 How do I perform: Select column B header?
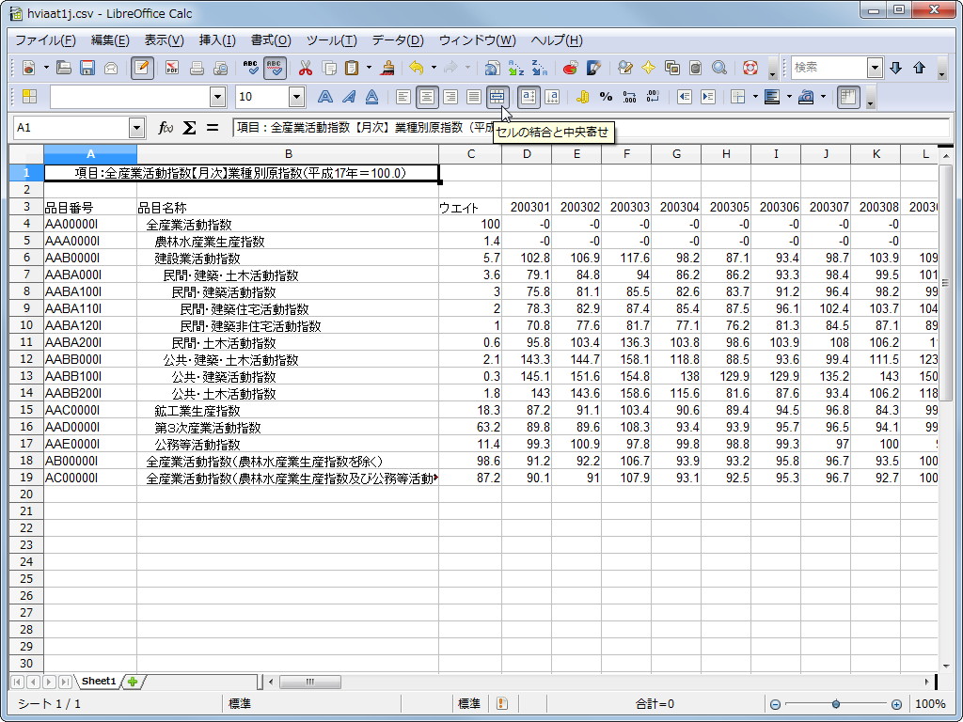click(288, 154)
